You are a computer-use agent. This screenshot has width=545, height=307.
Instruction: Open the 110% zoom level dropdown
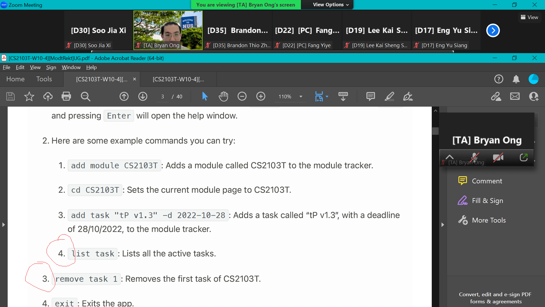(x=301, y=97)
